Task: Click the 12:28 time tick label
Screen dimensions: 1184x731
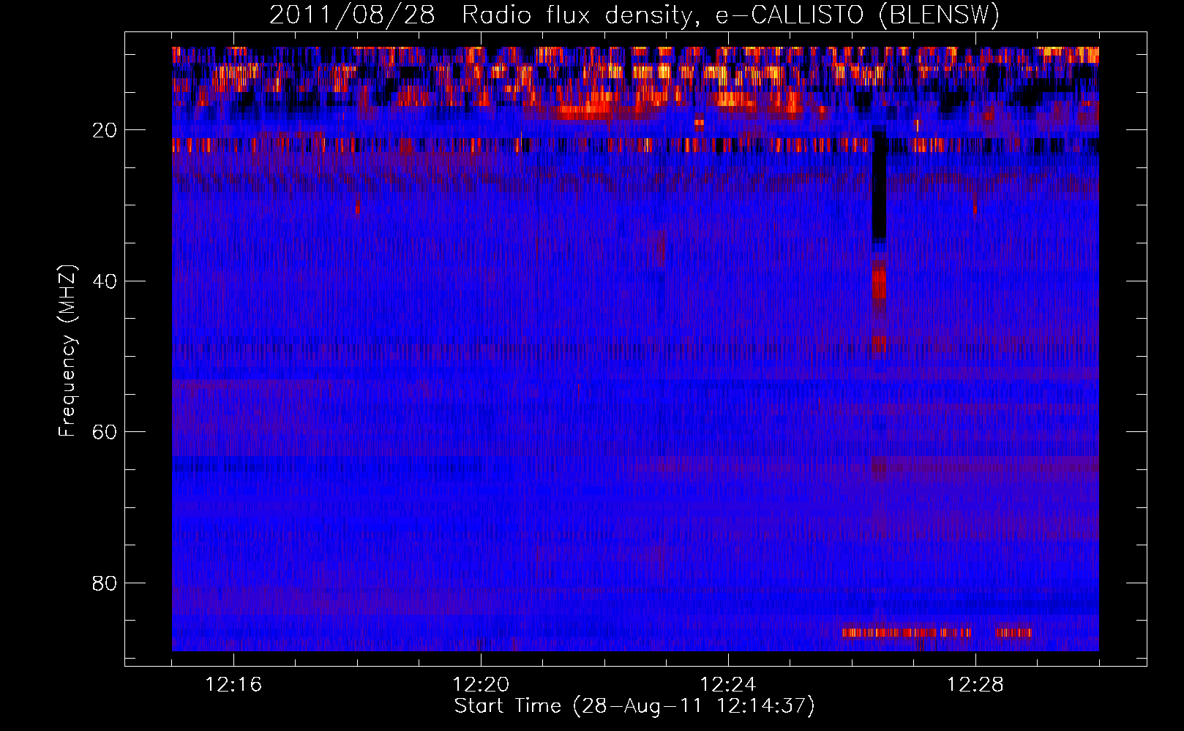Action: [975, 685]
